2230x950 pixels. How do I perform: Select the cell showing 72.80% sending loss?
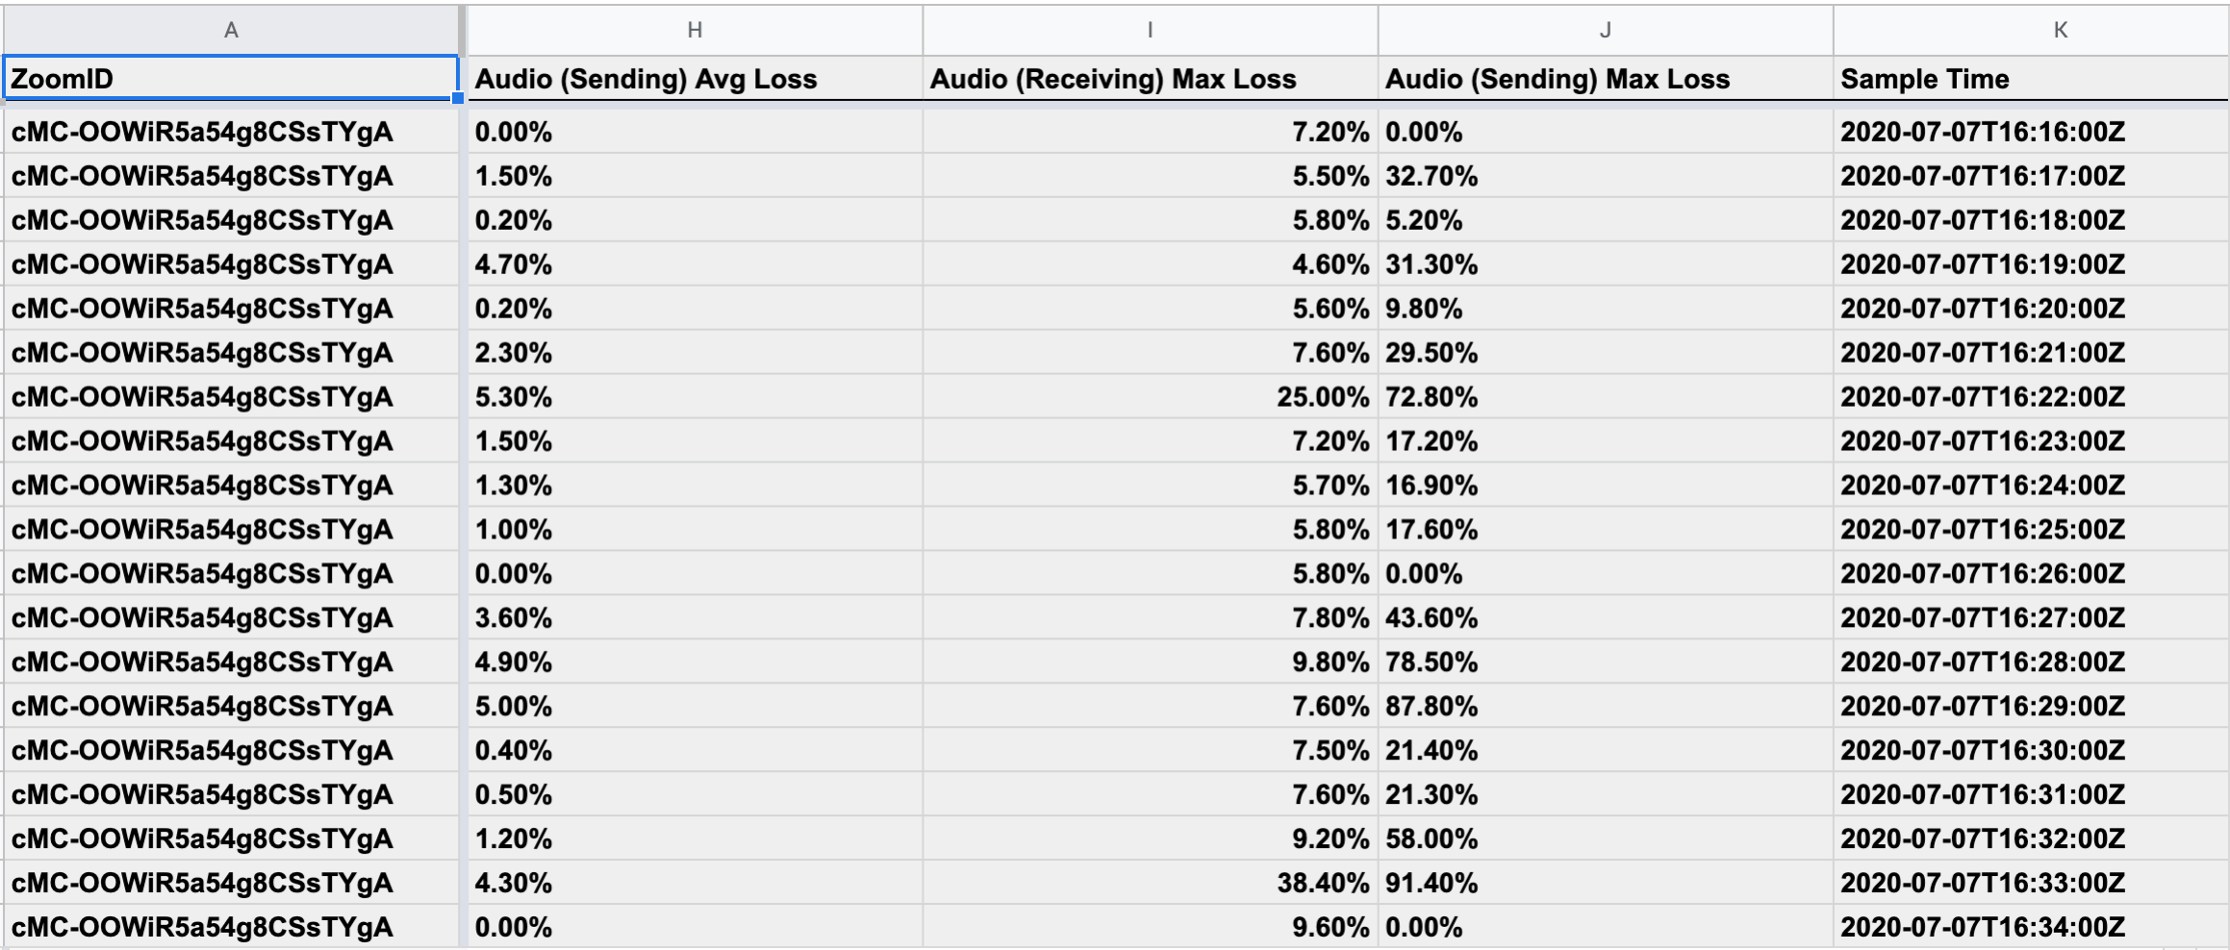pos(1605,397)
